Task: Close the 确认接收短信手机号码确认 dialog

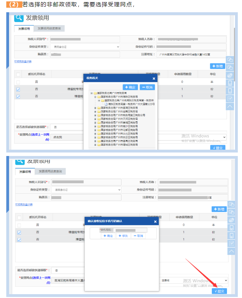Action: point(155,221)
